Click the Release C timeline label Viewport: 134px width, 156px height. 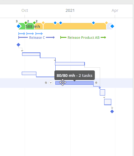pyautogui.click(x=37, y=38)
